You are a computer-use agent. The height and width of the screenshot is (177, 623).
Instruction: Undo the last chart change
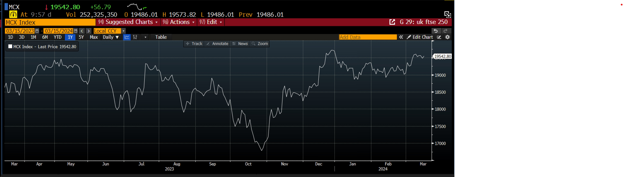(x=436, y=31)
